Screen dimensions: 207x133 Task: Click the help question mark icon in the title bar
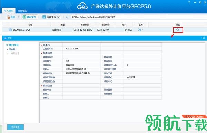(189, 2)
